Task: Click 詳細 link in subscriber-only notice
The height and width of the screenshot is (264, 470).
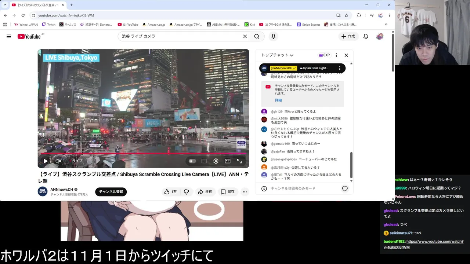Action: (x=278, y=100)
